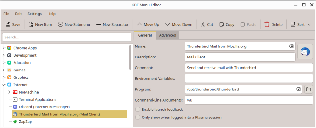Click the Save toolbar button
This screenshot has height=128, width=316.
pyautogui.click(x=13, y=25)
